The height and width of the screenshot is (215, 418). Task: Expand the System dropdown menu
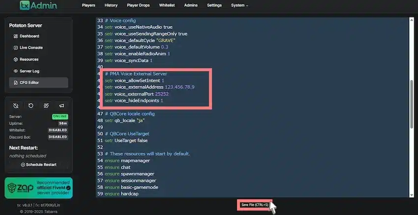coord(239,5)
